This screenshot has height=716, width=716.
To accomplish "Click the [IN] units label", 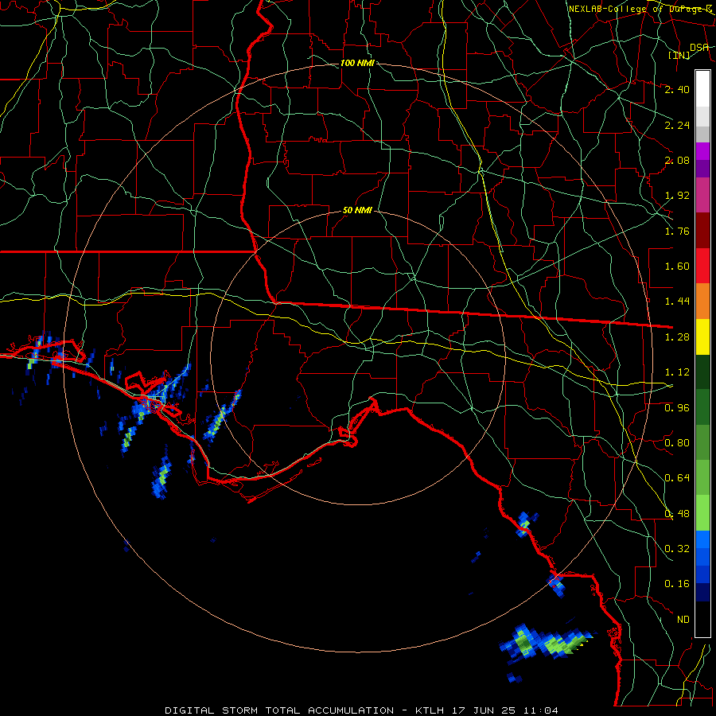I will tap(679, 55).
